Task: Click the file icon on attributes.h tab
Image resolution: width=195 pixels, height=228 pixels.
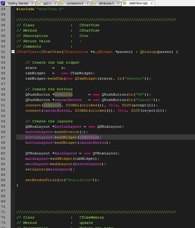Action: tap(94, 3)
